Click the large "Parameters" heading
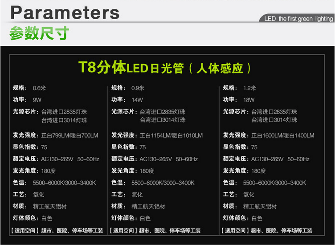Screen dimensions: 335x245 point(65,12)
